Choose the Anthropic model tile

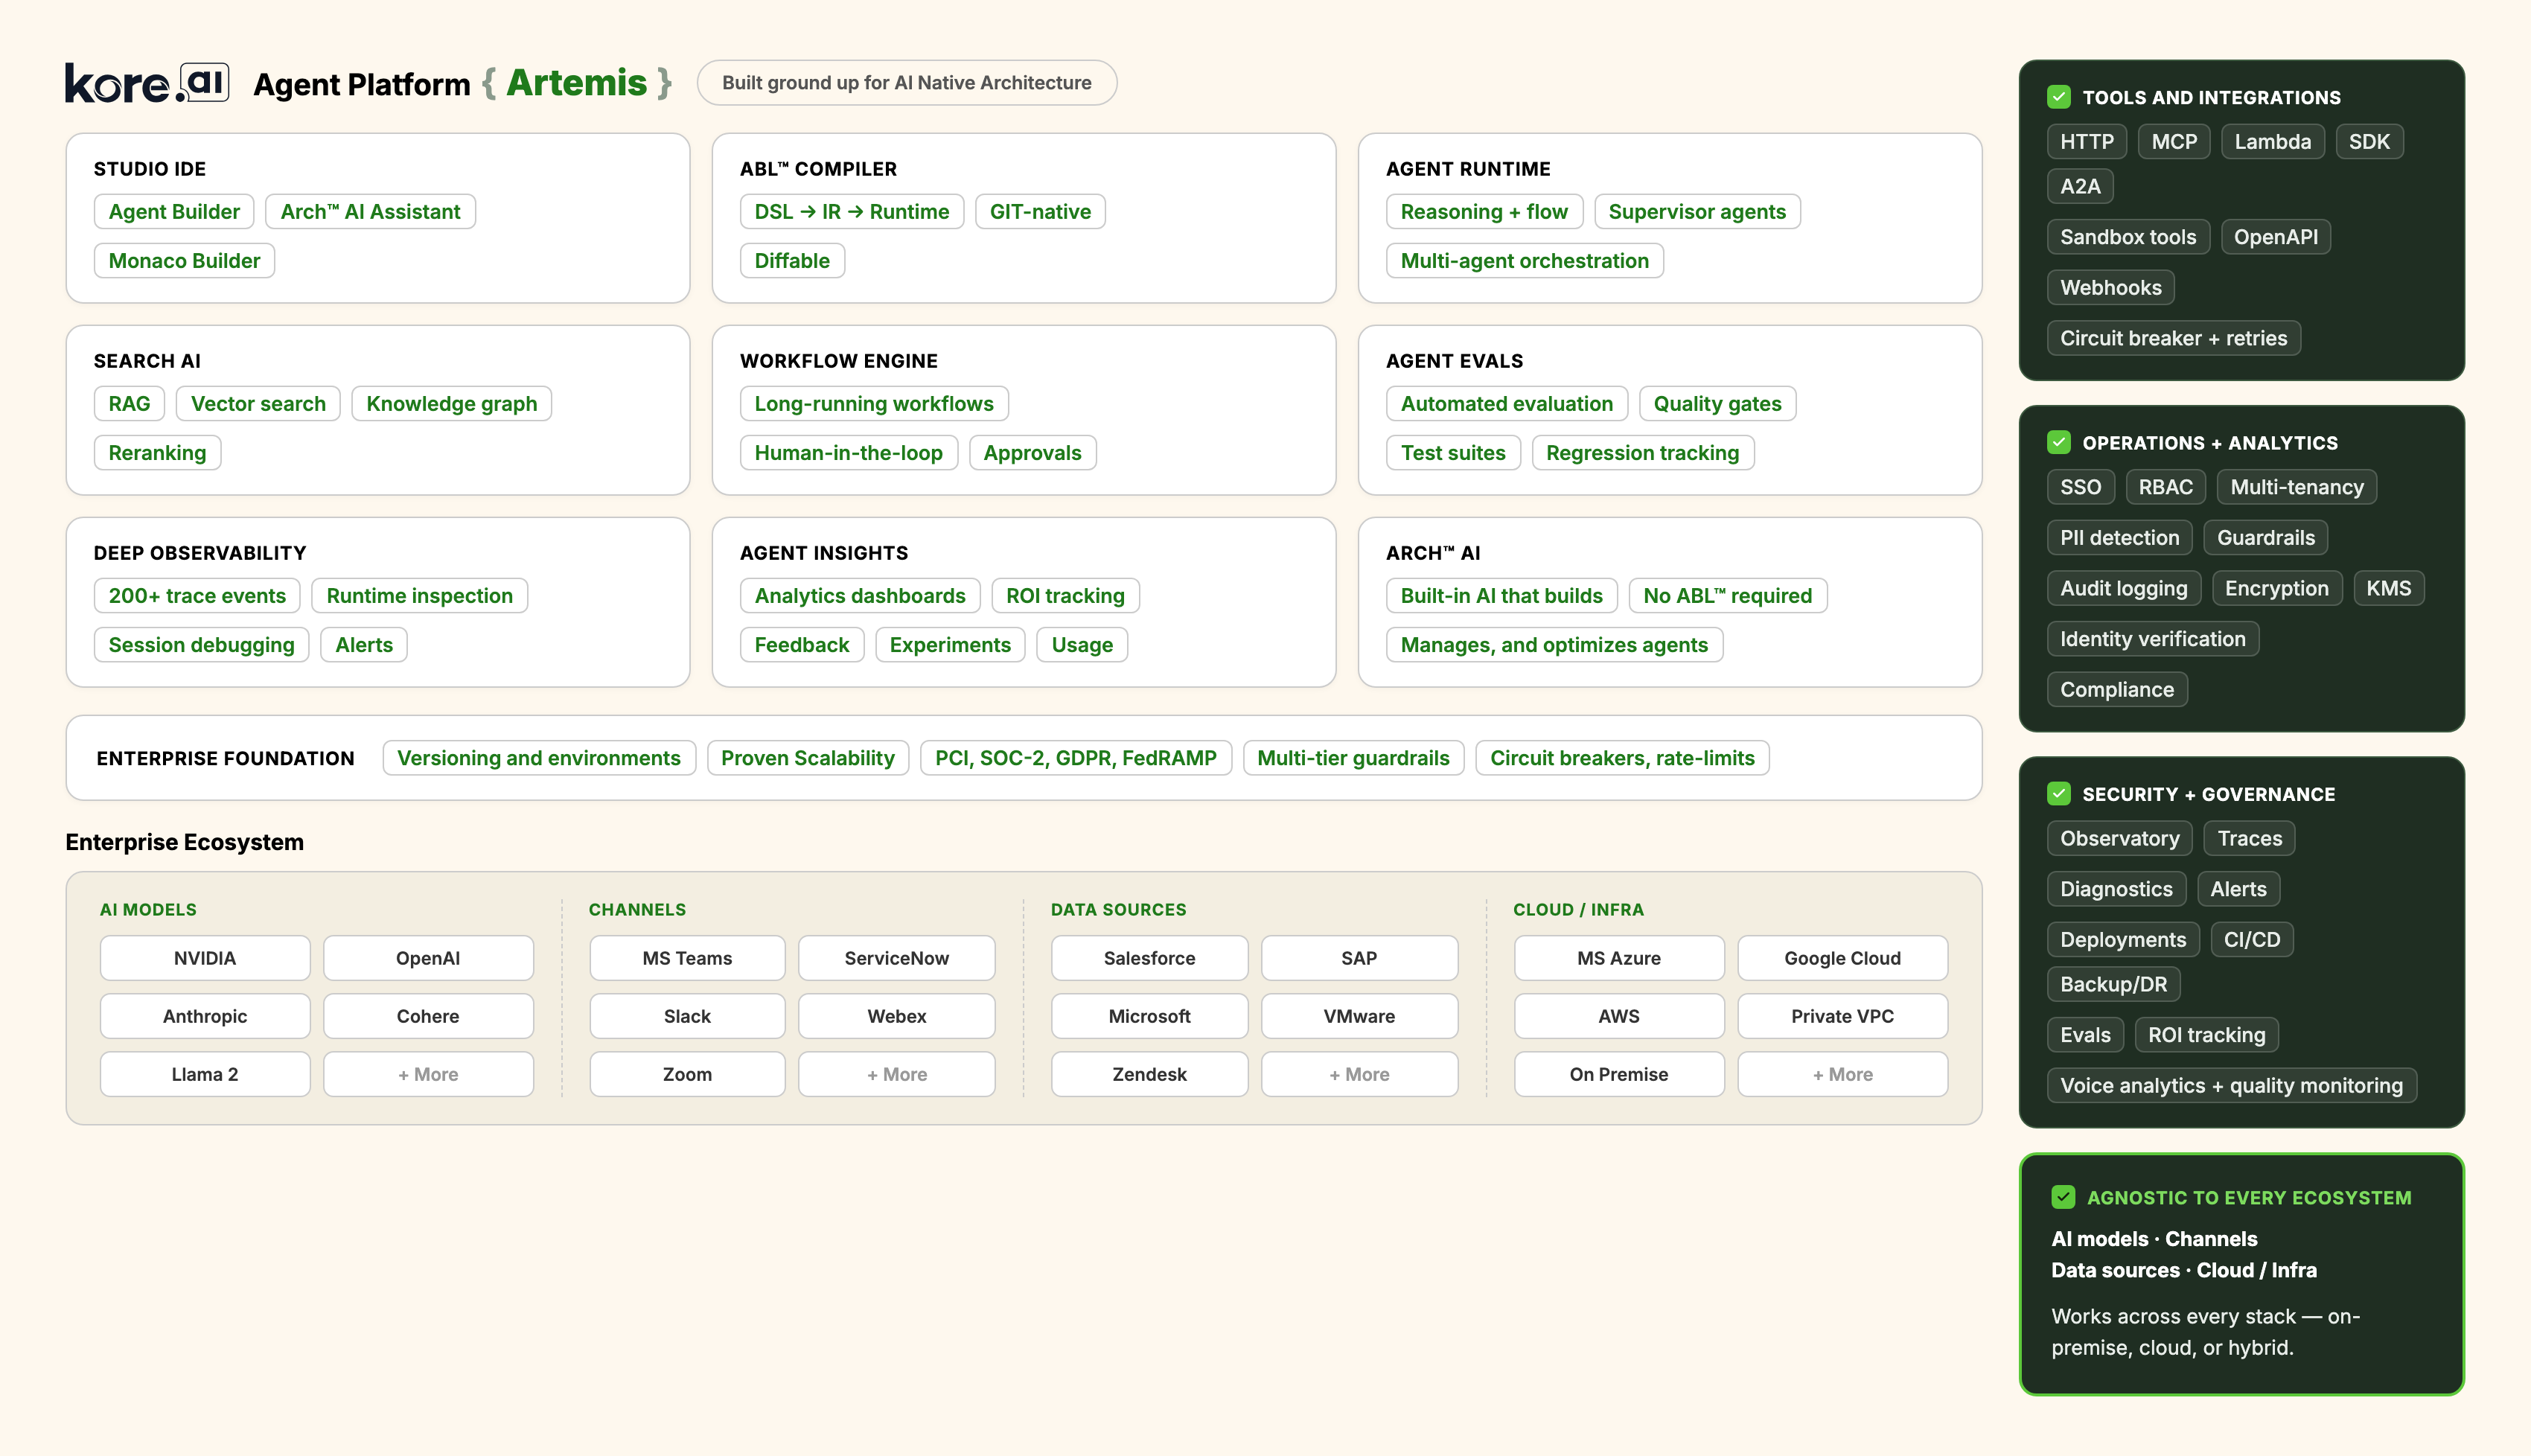(x=205, y=1016)
